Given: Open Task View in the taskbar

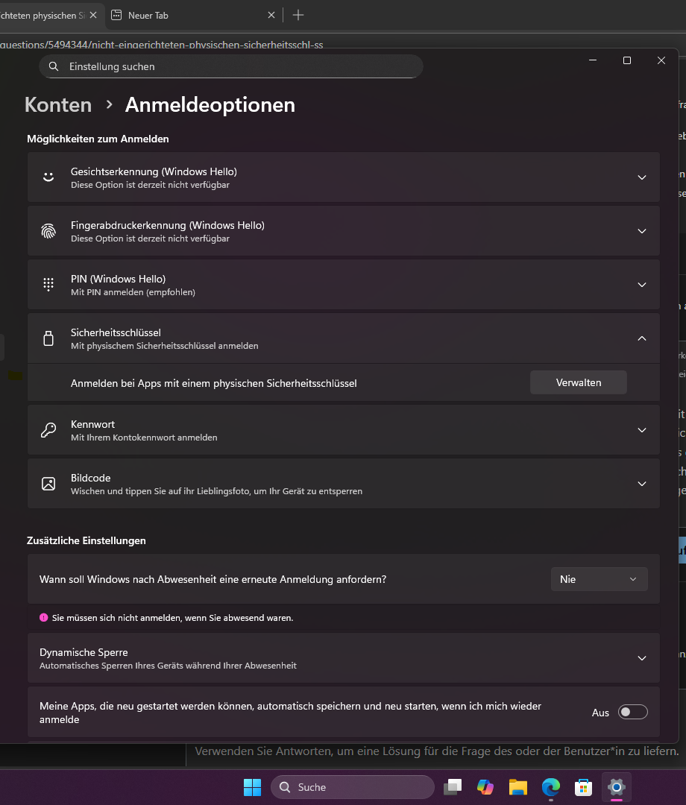Looking at the screenshot, I should [x=453, y=787].
